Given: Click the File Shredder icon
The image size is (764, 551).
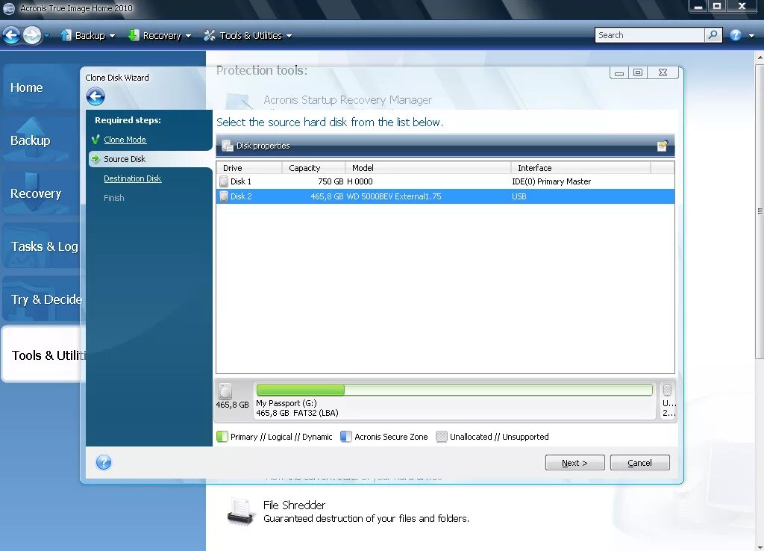Looking at the screenshot, I should click(241, 512).
